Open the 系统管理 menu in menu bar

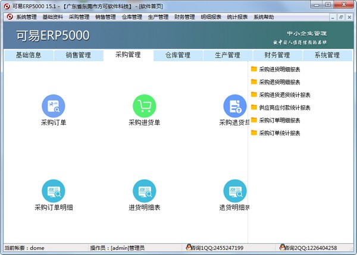coord(26,17)
